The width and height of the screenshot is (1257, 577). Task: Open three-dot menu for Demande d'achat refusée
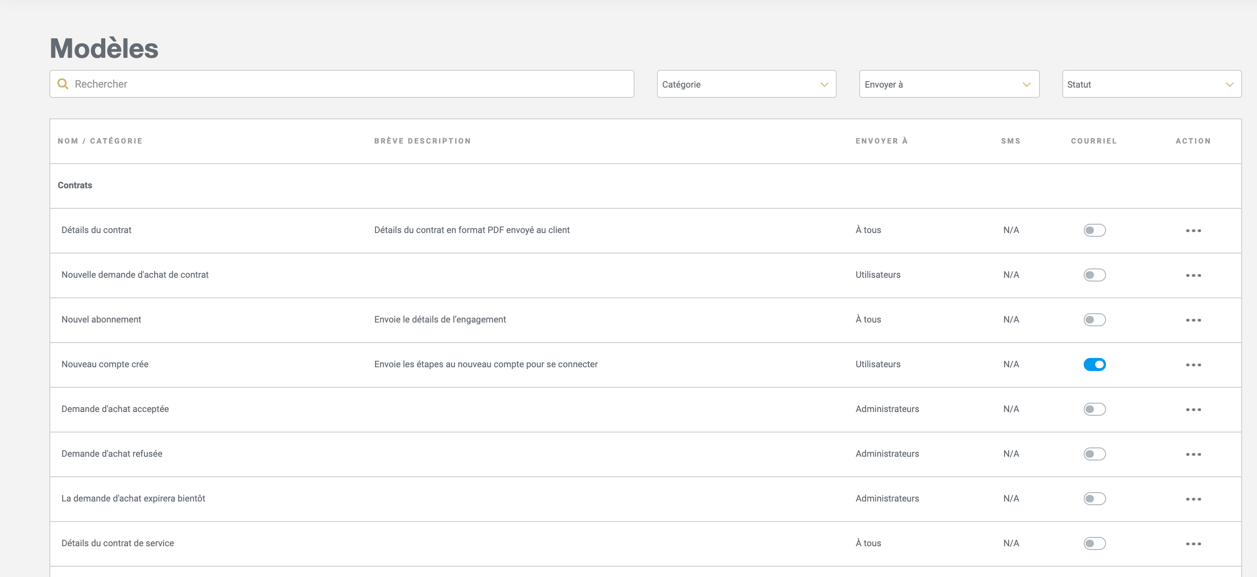(x=1193, y=454)
